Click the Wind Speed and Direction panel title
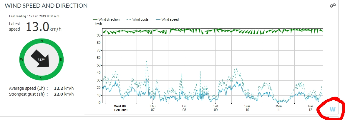Image resolution: width=345 pixels, height=120 pixels. pyautogui.click(x=46, y=6)
